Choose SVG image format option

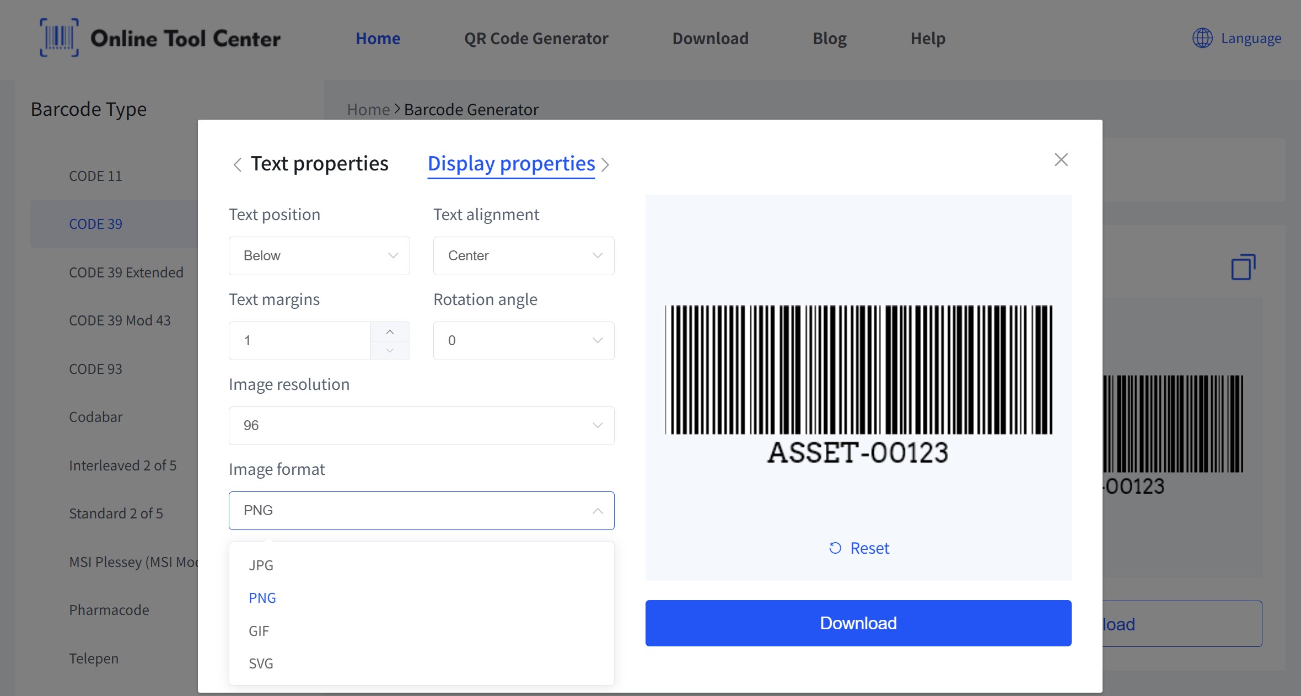tap(261, 663)
